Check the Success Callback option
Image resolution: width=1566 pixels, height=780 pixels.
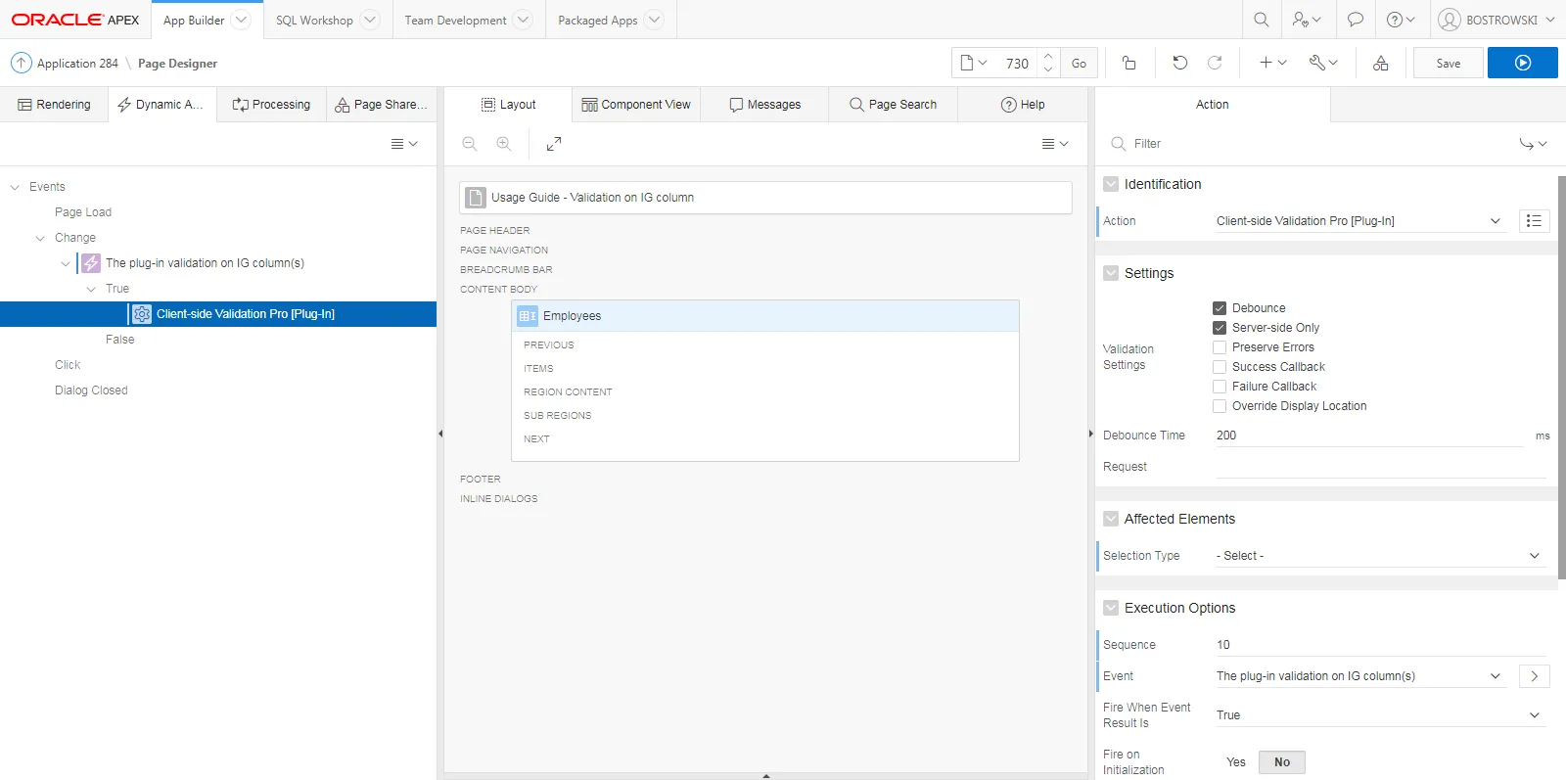click(1220, 367)
